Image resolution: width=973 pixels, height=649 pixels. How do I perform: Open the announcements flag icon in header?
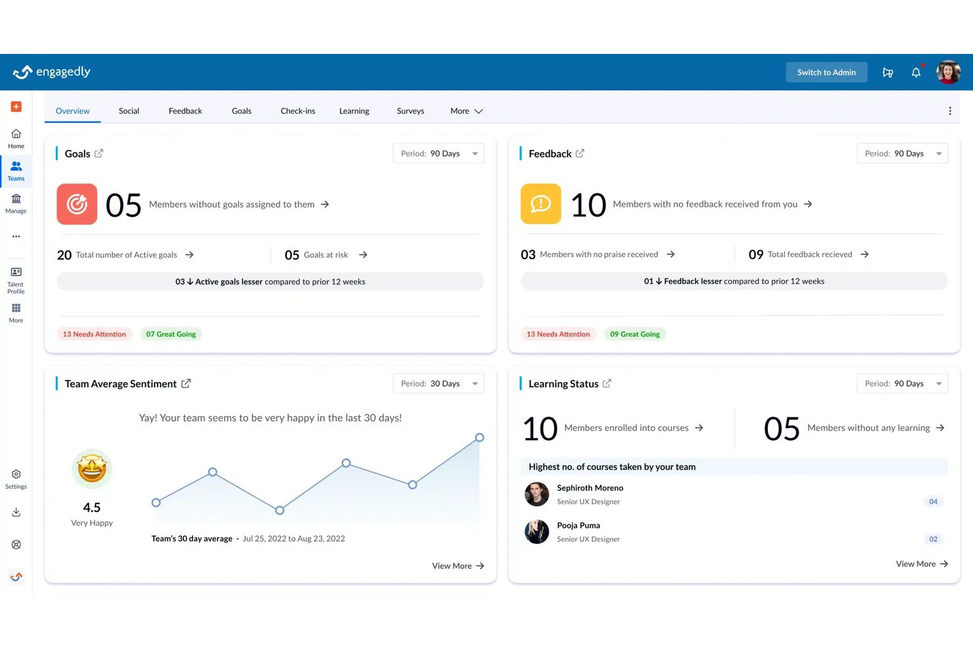pos(888,72)
